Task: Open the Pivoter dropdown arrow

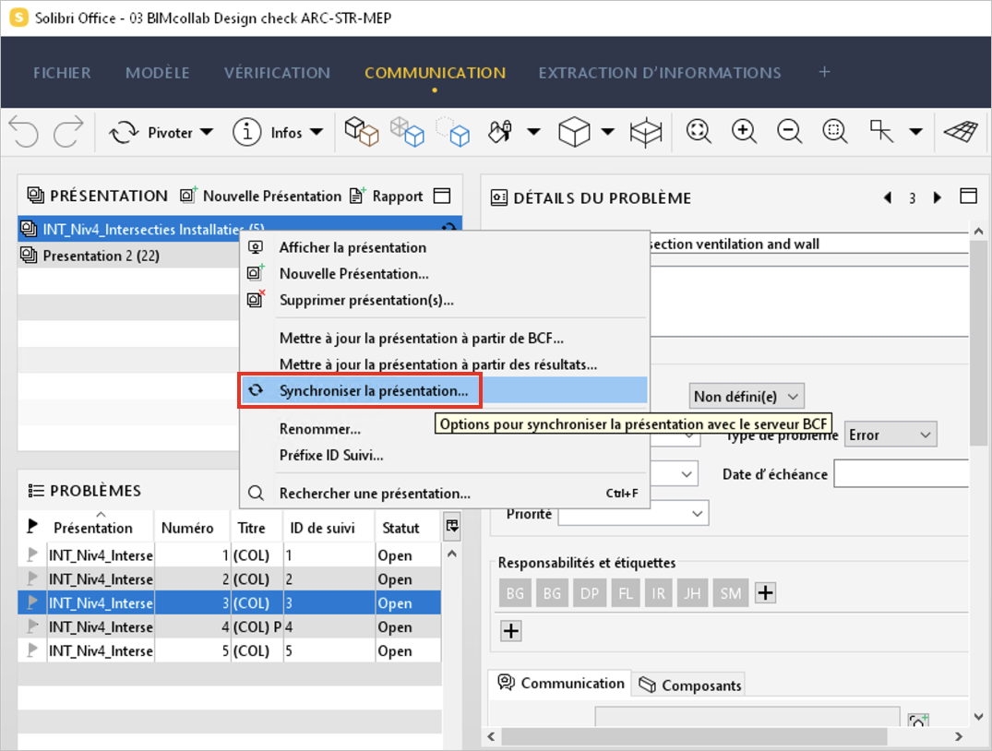Action: (207, 132)
